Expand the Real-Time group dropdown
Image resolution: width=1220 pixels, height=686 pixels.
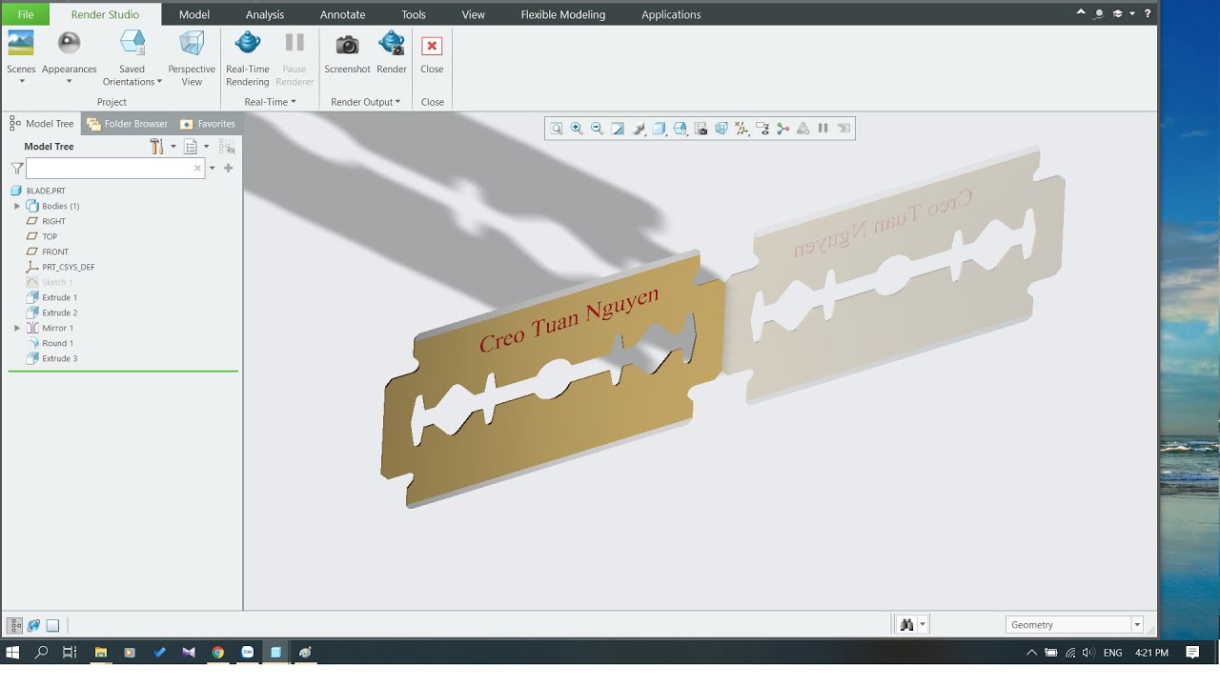[x=271, y=102]
